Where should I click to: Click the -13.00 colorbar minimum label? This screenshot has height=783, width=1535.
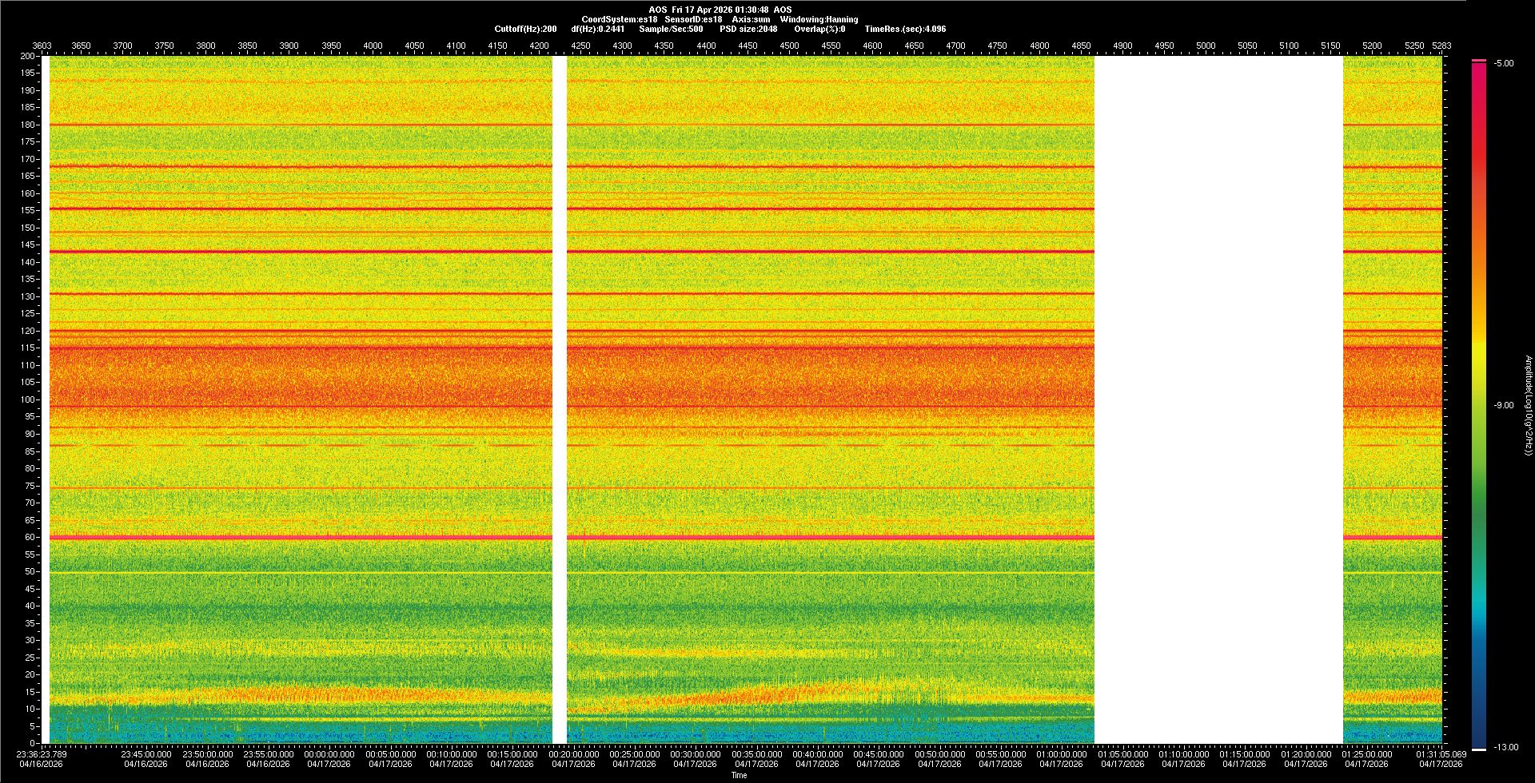tap(1506, 747)
